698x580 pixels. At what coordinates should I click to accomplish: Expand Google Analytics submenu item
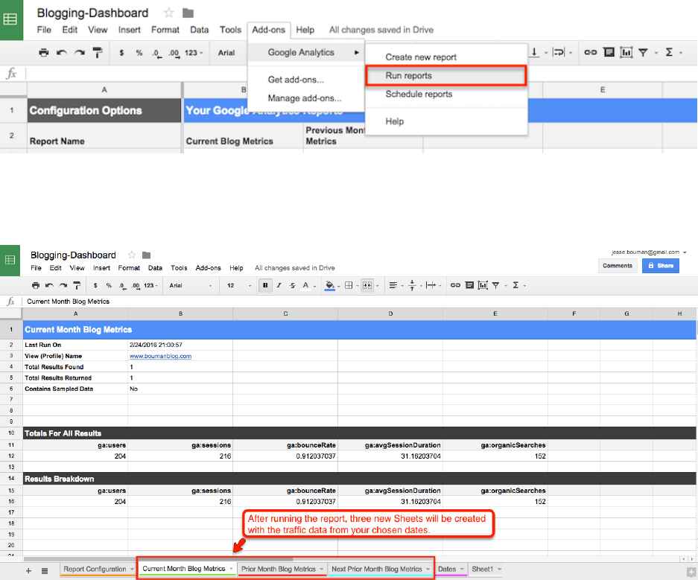coord(306,52)
